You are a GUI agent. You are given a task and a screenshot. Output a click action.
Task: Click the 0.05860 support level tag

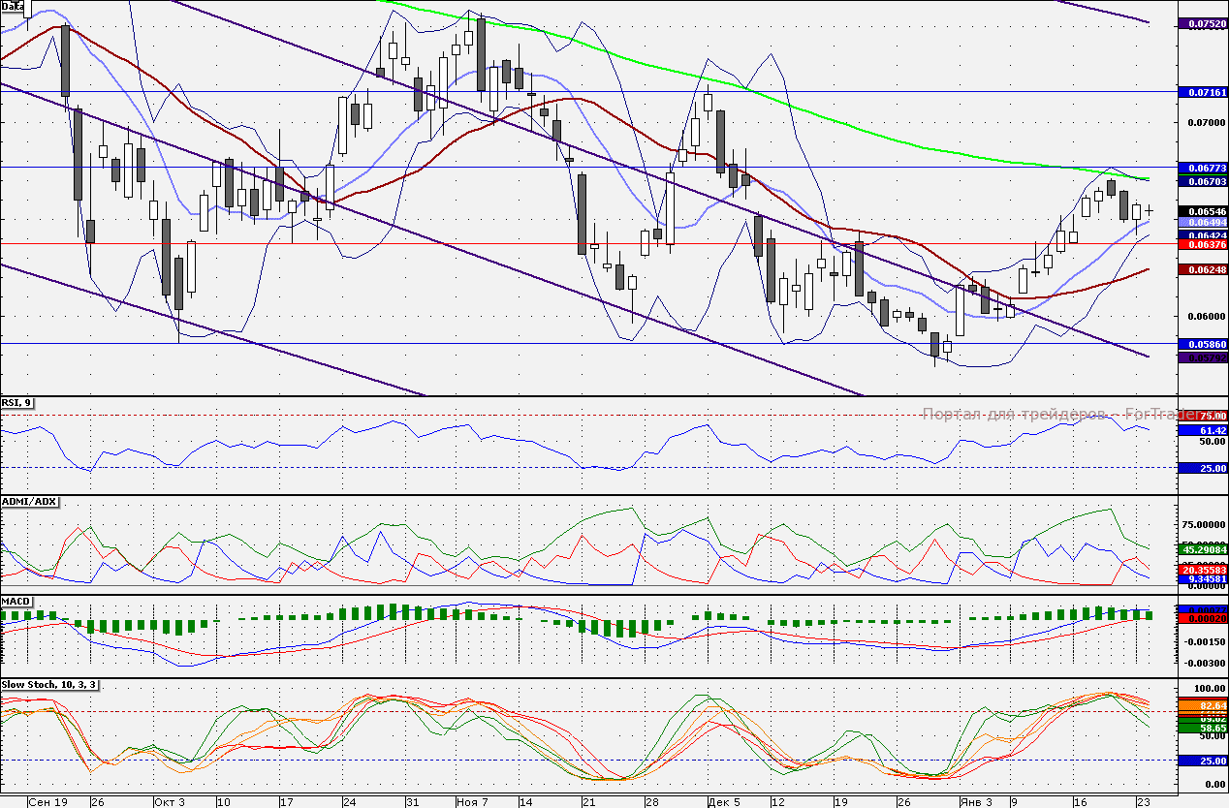point(1202,344)
